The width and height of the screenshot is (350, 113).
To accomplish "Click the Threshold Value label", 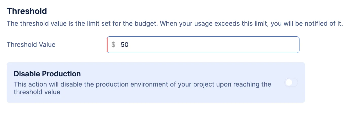I will pos(31,45).
